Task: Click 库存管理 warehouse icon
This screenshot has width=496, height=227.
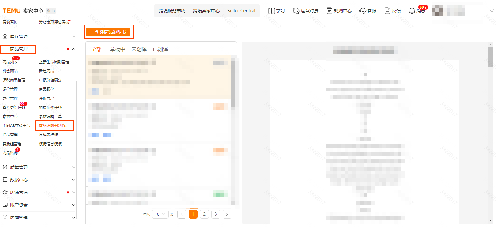Action: tap(5, 36)
